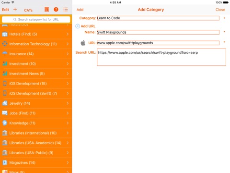The width and height of the screenshot is (230, 173).
Task: Click the Libraries (International) building icon
Action: pos(5,133)
